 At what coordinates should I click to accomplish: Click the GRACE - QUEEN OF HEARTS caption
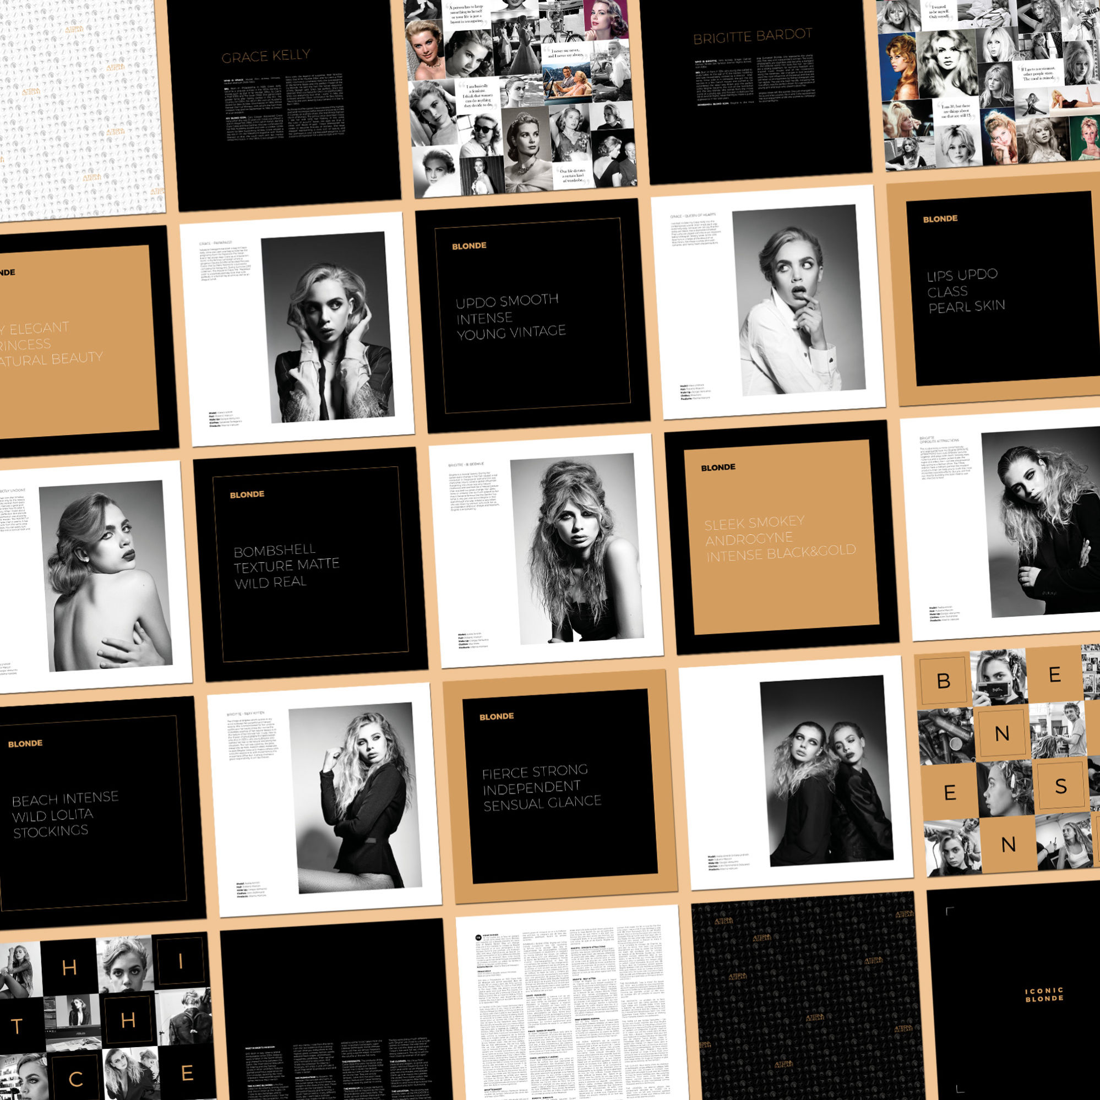point(693,216)
